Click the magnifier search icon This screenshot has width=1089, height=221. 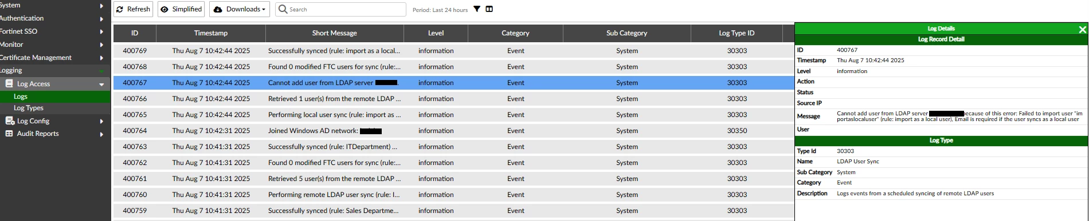(283, 9)
